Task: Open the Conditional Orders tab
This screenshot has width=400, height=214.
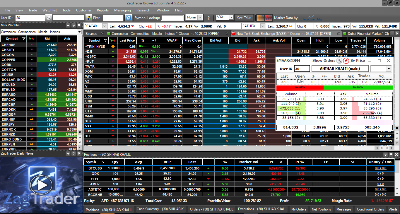Action: coord(370,209)
